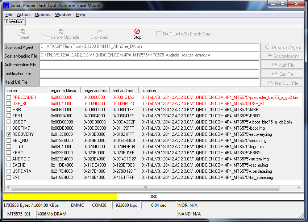
Task: Enable DA DL All With Check Sum
Action: (x=159, y=34)
